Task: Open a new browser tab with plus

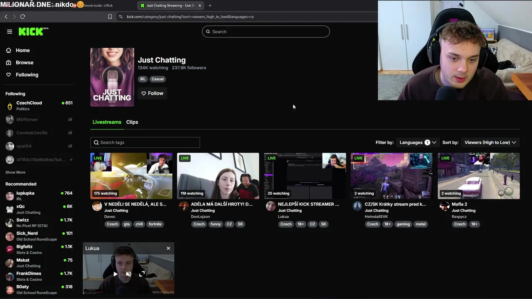Action: pyautogui.click(x=210, y=5)
